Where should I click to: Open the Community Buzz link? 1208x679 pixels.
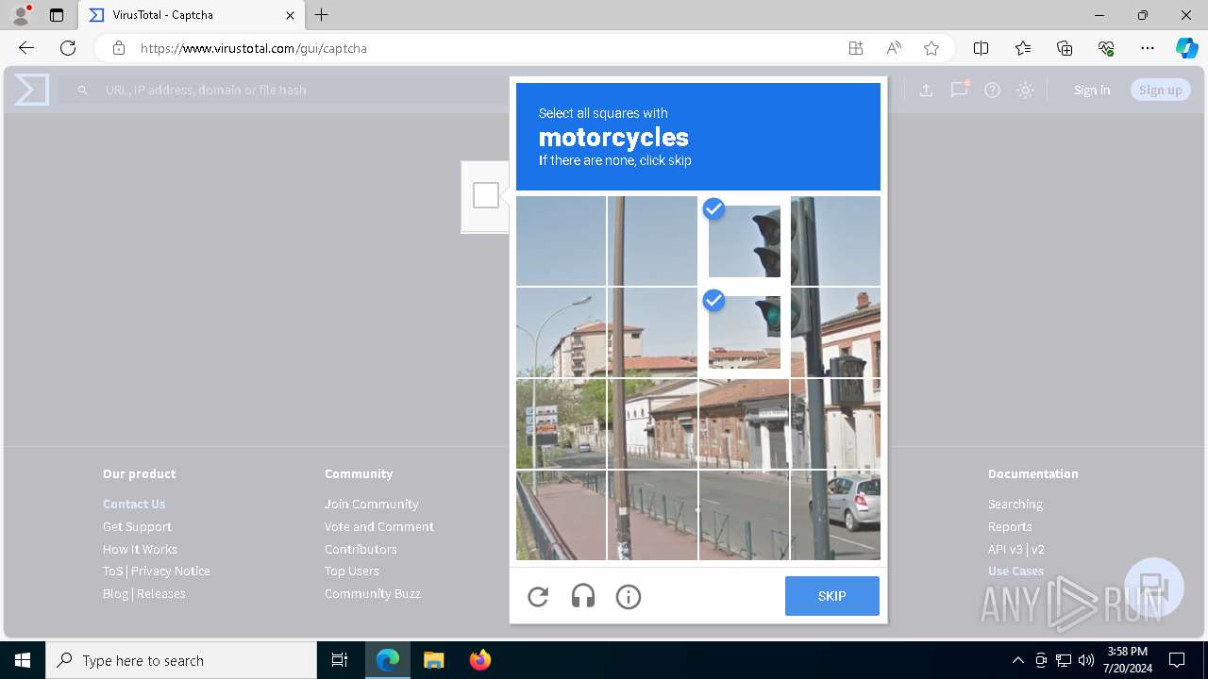point(373,593)
